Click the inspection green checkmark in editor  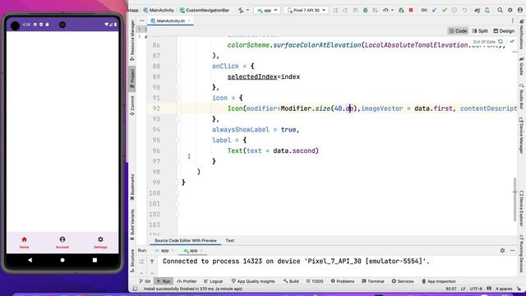coord(512,42)
